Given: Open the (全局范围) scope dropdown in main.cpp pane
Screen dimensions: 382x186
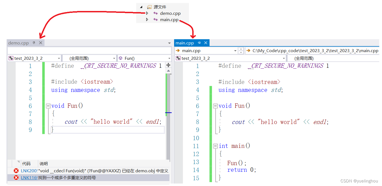Looking at the screenshot, I should [x=333, y=58].
